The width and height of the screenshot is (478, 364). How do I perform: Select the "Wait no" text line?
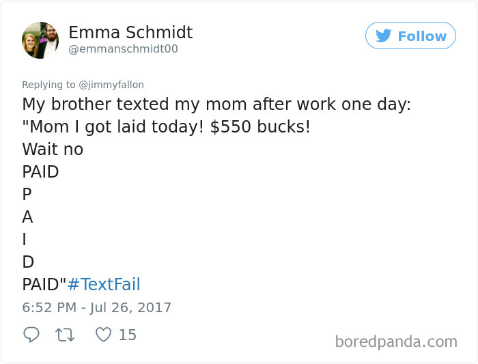point(53,150)
